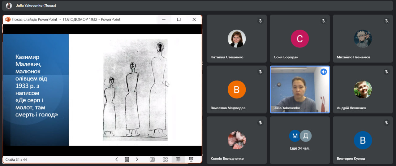Click PowerPoint app icon in title bar
This screenshot has width=396, height=166.
pos(8,19)
